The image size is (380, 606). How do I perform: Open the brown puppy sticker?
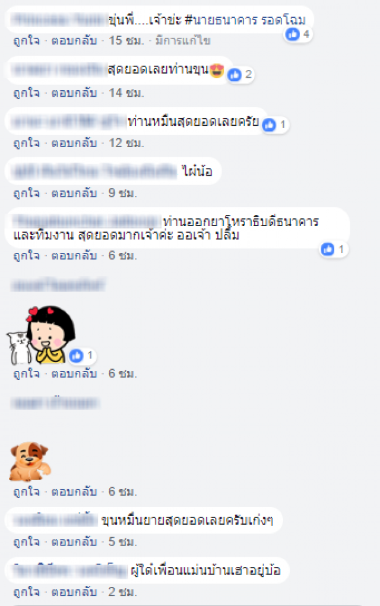pos(30,462)
